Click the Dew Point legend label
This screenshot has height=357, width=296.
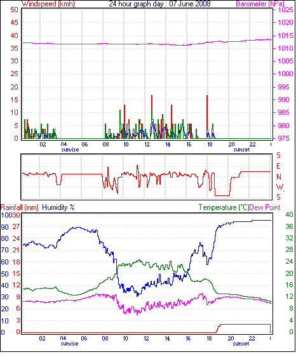pos(265,207)
